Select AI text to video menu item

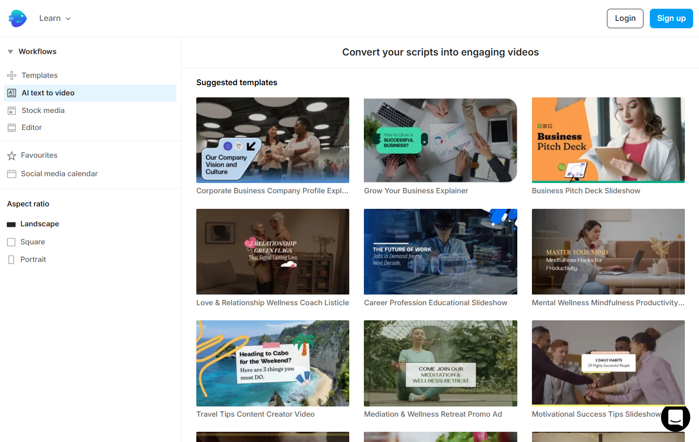(90, 93)
